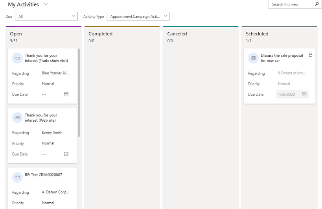
Task: Click the Scheduled column header
Action: pos(257,34)
